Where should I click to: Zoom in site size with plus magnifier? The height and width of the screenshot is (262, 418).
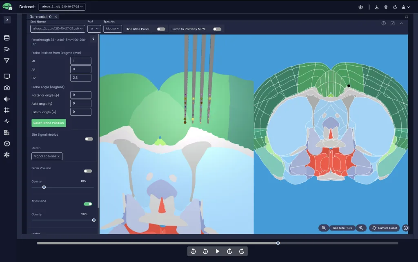361,228
